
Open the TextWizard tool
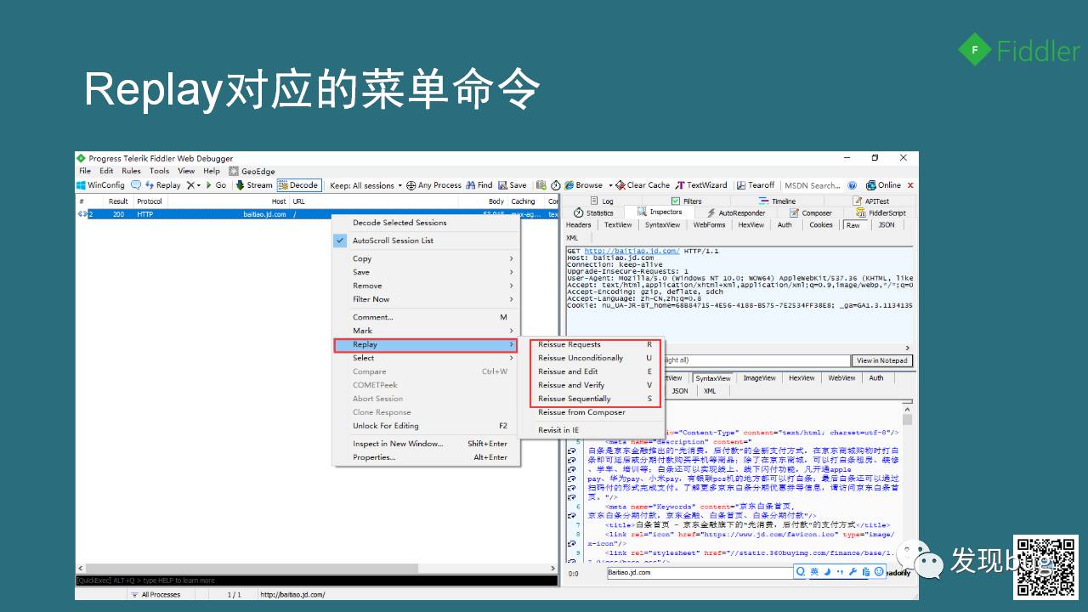point(702,184)
